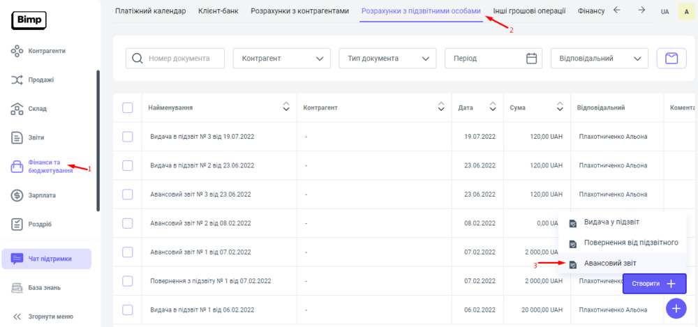This screenshot has width=698, height=327.
Task: Open the Продажі section icon
Action: click(18, 80)
